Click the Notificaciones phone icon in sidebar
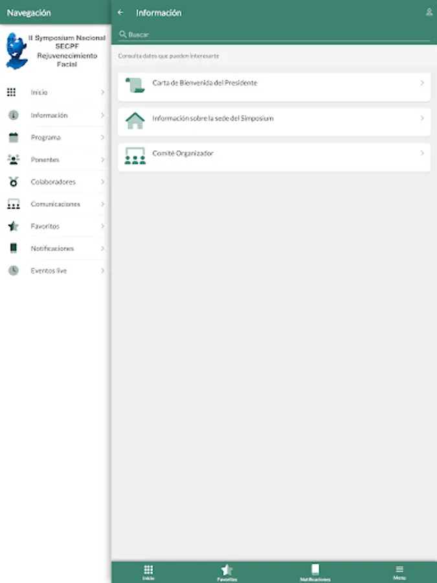The height and width of the screenshot is (583, 437). tap(14, 248)
